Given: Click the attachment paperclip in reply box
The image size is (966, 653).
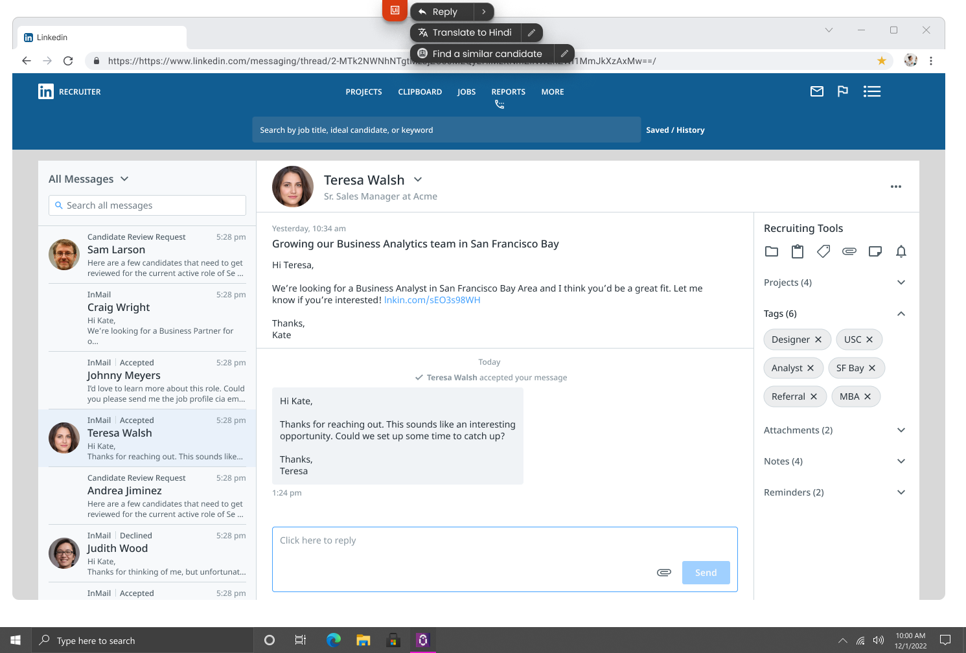Looking at the screenshot, I should tap(664, 573).
